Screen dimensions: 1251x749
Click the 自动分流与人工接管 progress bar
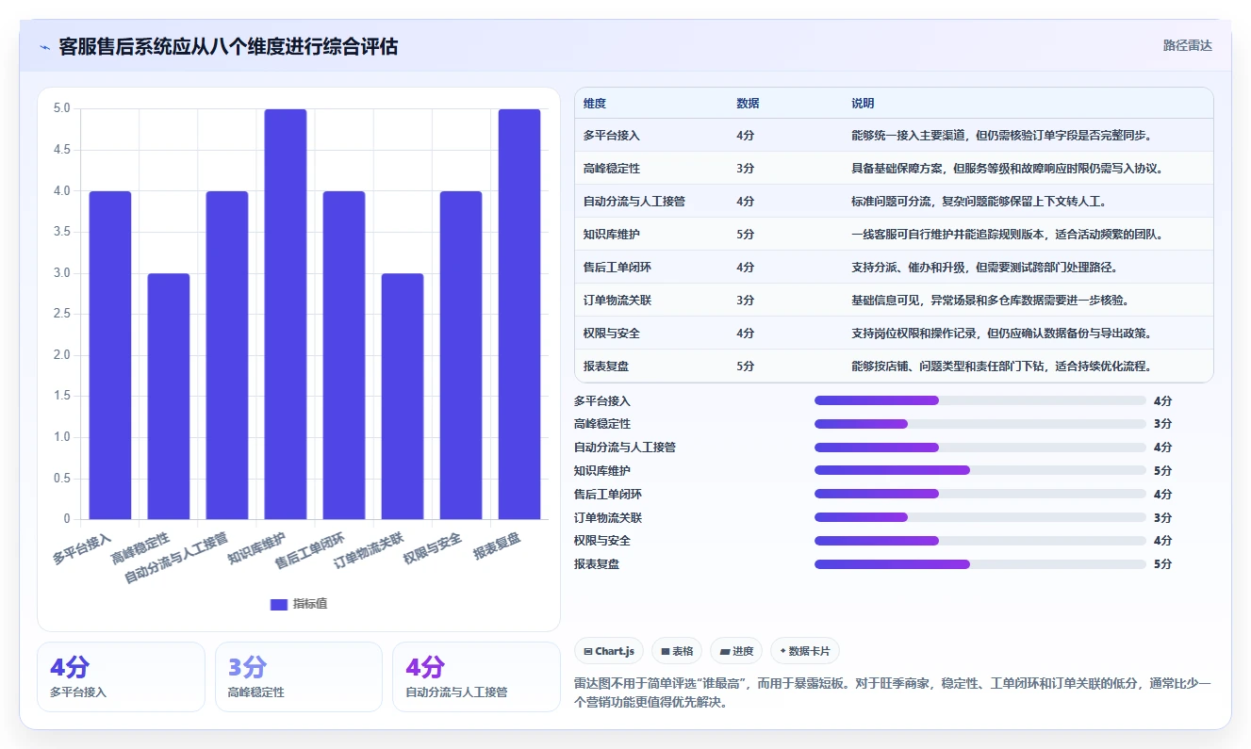[980, 448]
